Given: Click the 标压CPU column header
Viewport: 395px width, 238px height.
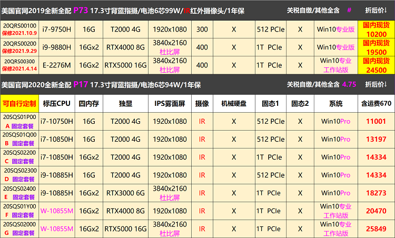Looking at the screenshot, I should coord(57,104).
